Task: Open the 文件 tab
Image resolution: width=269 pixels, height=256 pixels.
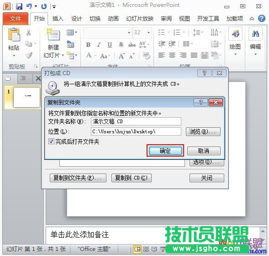Action: pos(15,18)
